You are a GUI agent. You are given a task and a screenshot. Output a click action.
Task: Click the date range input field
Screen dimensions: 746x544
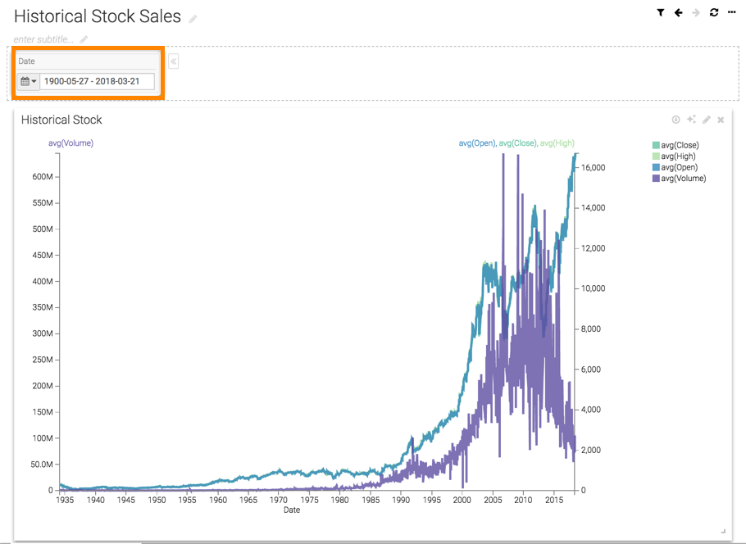pos(97,82)
